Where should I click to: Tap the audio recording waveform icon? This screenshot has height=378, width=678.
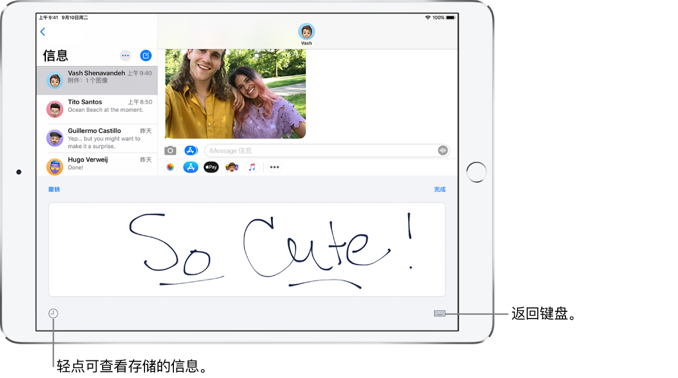click(443, 151)
